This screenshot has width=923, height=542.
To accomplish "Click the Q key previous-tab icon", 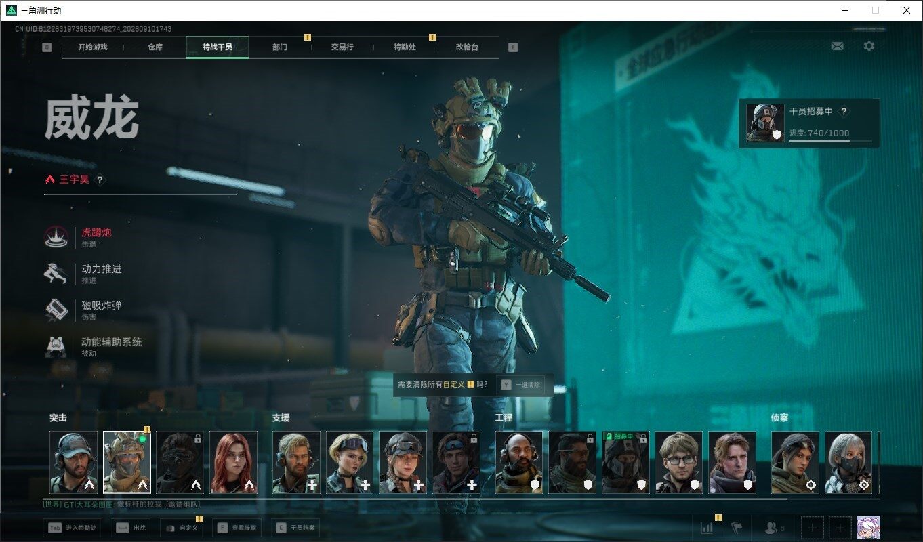I will (x=47, y=47).
